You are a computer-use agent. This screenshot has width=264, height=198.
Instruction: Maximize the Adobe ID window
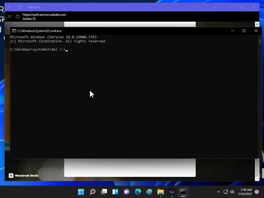pos(242,7)
